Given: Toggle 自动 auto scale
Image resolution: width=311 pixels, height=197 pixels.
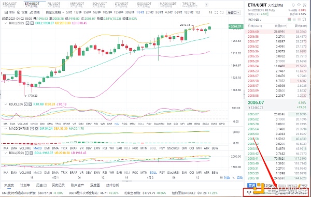Looking at the screenshot, I should 240,178.
